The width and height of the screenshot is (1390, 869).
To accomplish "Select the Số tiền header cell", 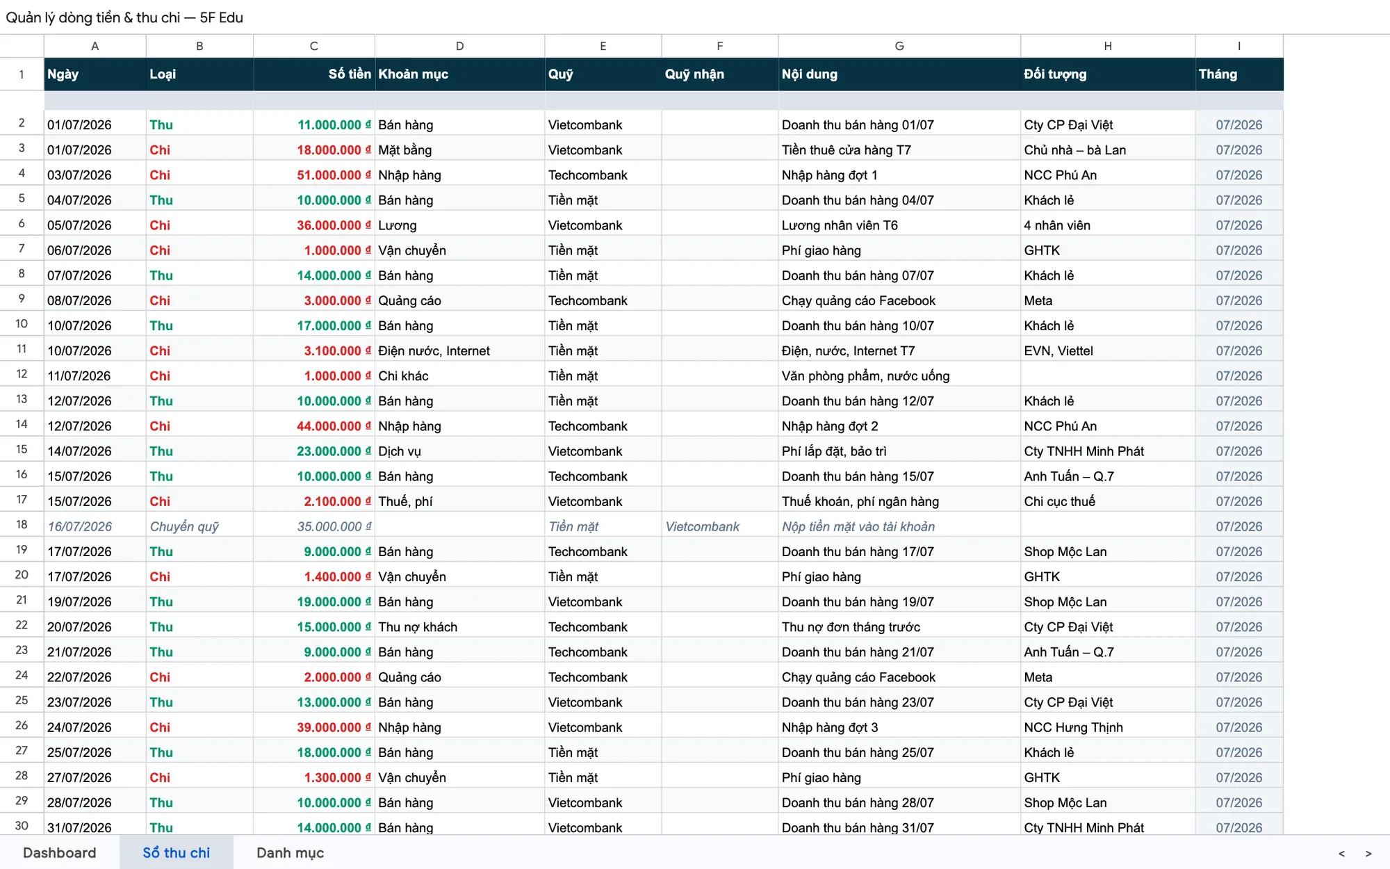I will pos(314,74).
